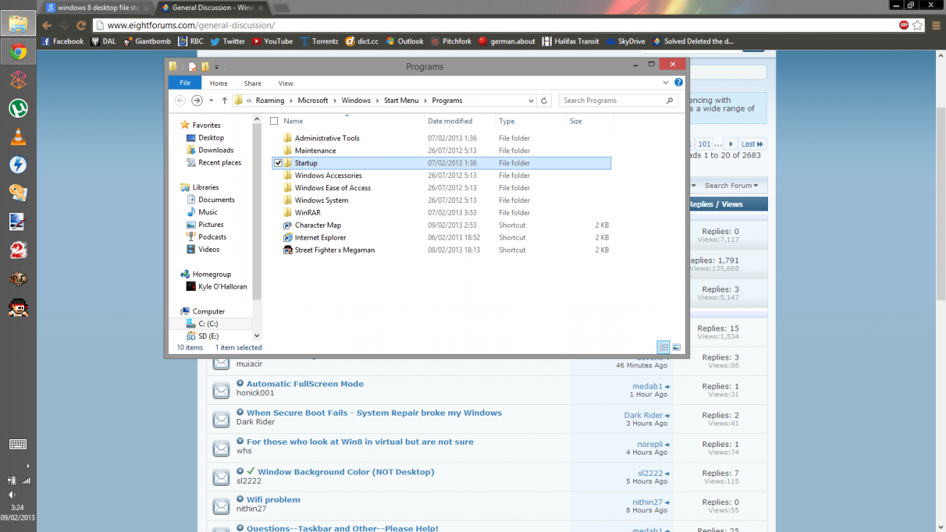Open the Wifi problem forum thread
Viewport: 946px width, 532px height.
tap(273, 499)
